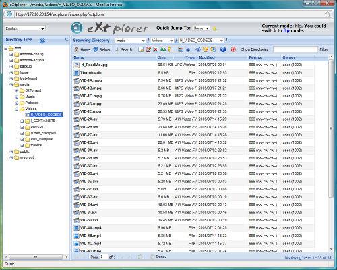The width and height of the screenshot is (337, 270).
Task: Refresh the Directory Tree with its icon
Action: 42,40
